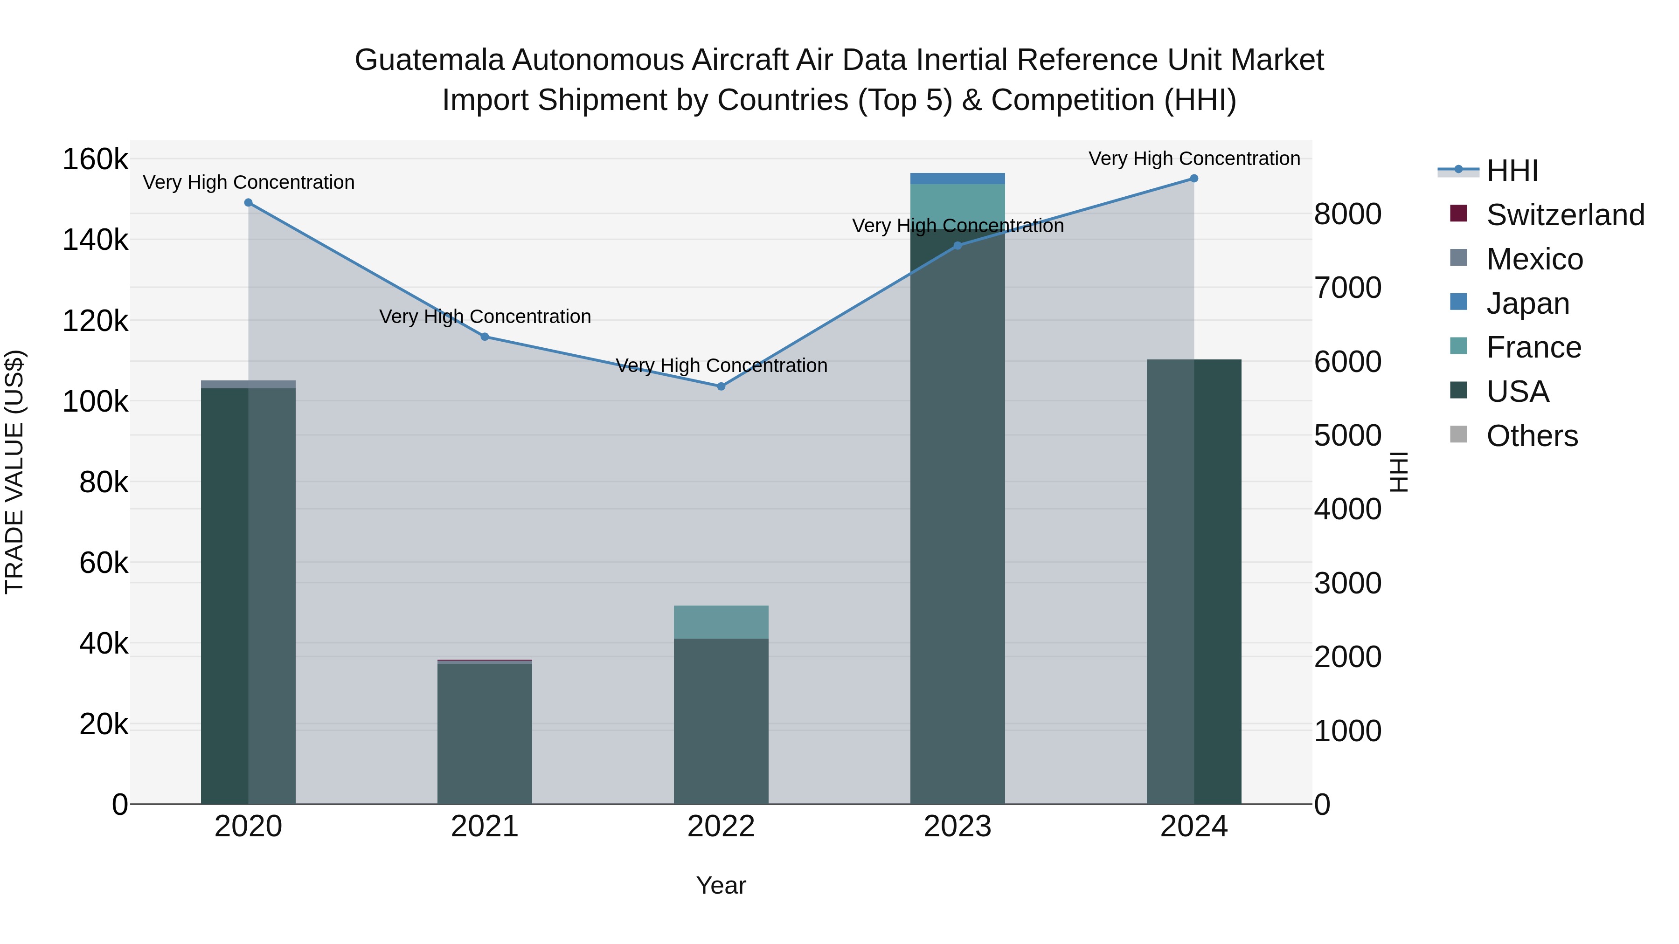Click the 2022 HHI data point
1679x944 pixels.
(x=722, y=386)
